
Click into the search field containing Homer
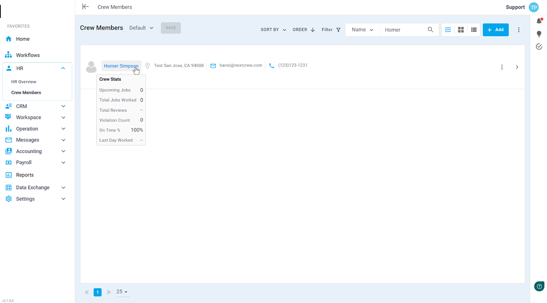click(x=403, y=30)
